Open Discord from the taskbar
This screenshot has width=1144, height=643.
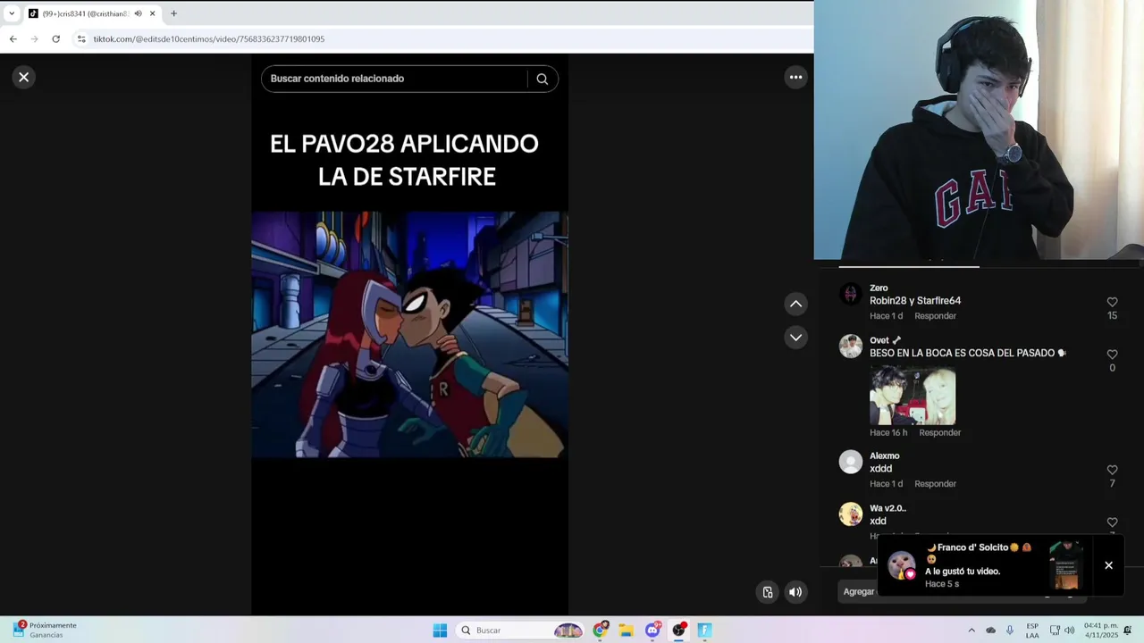point(652,630)
